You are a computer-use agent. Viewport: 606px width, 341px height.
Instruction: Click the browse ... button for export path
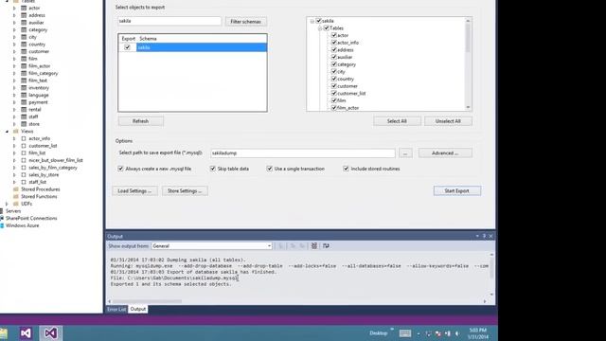[x=405, y=153]
